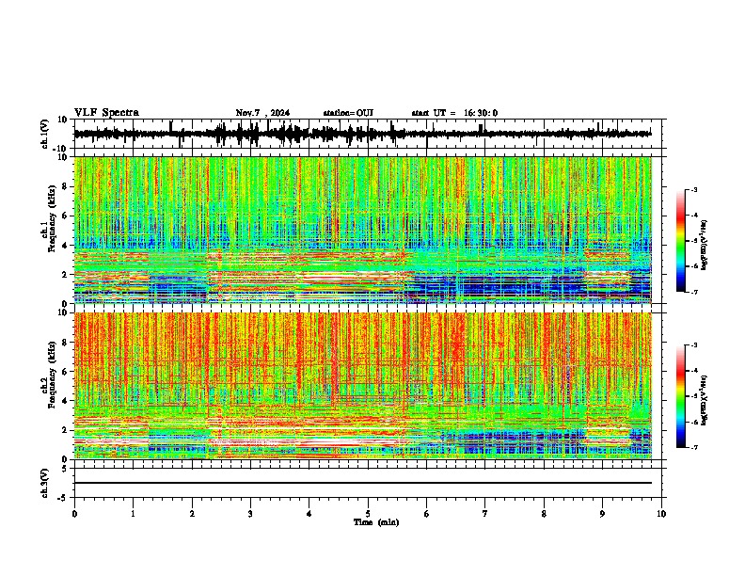Click time axis tick label '3'
This screenshot has height=576, width=745.
point(250,514)
